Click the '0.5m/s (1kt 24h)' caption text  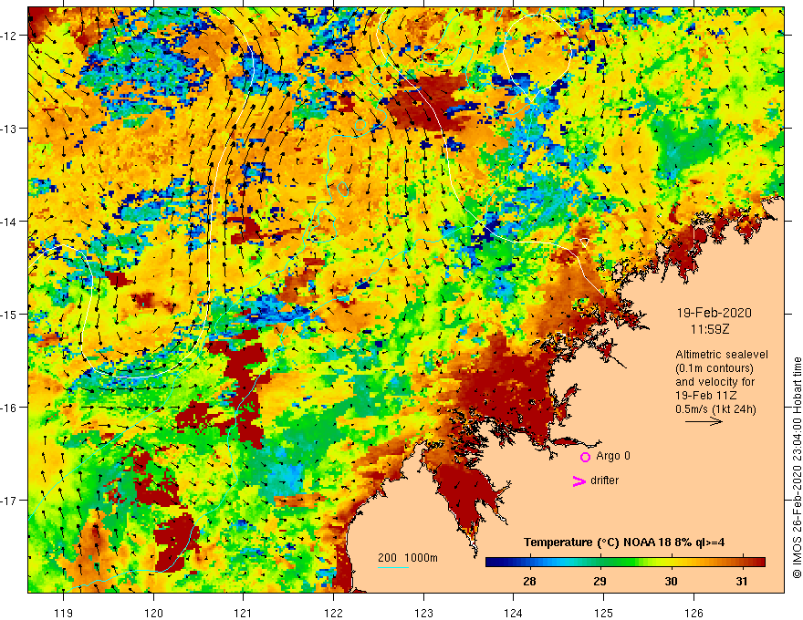pyautogui.click(x=715, y=409)
